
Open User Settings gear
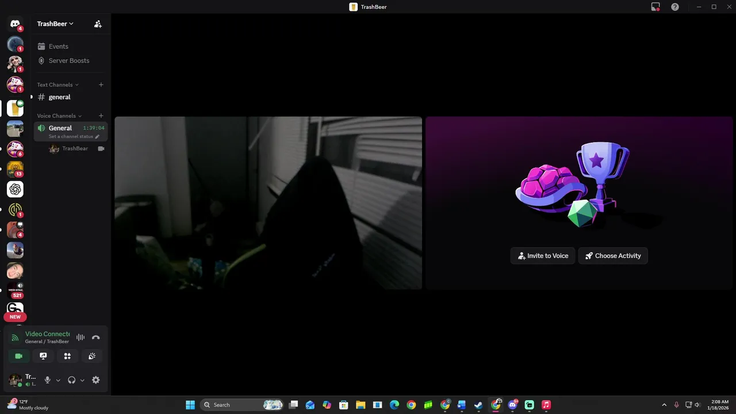96,380
